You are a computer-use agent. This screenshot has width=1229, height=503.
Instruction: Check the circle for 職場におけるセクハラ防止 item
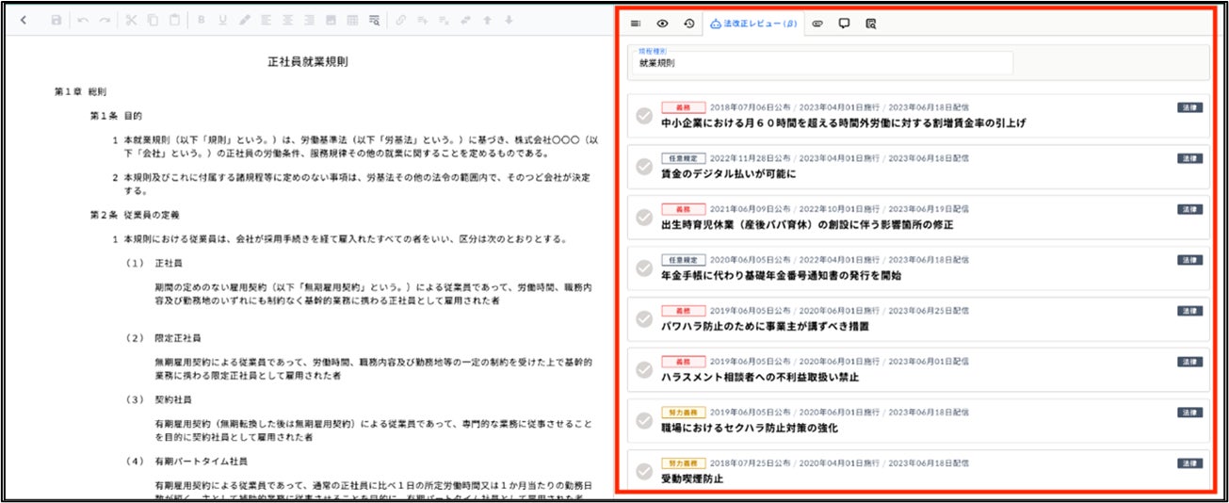644,421
